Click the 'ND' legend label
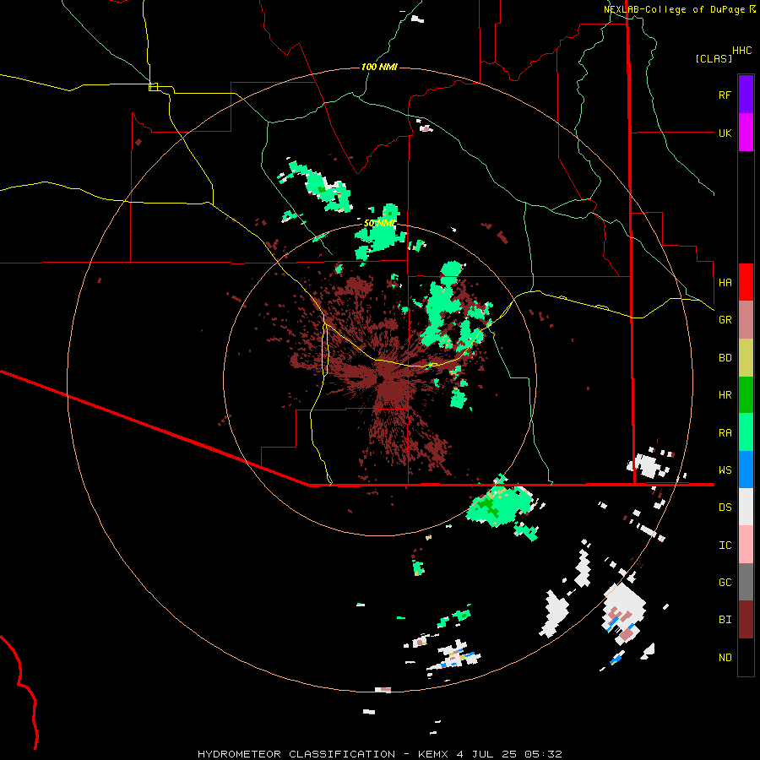Viewport: 760px width, 760px height. pos(725,658)
